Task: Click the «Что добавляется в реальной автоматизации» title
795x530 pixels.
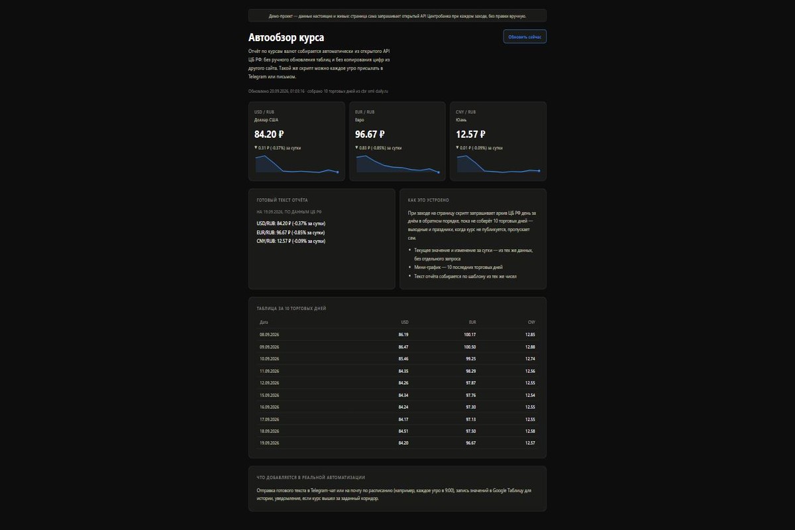Action: [x=311, y=477]
